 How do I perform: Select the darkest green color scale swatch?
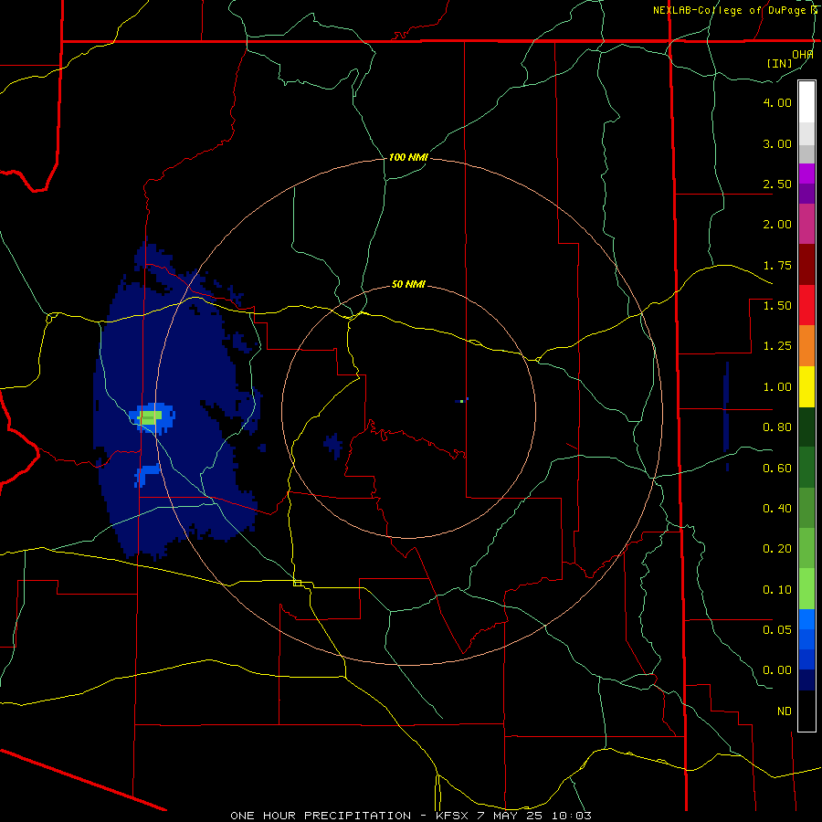806,427
